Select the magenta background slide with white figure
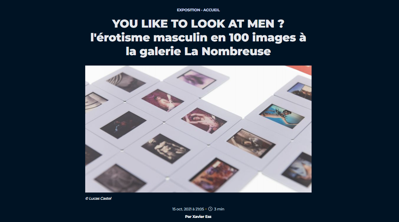 (163, 100)
